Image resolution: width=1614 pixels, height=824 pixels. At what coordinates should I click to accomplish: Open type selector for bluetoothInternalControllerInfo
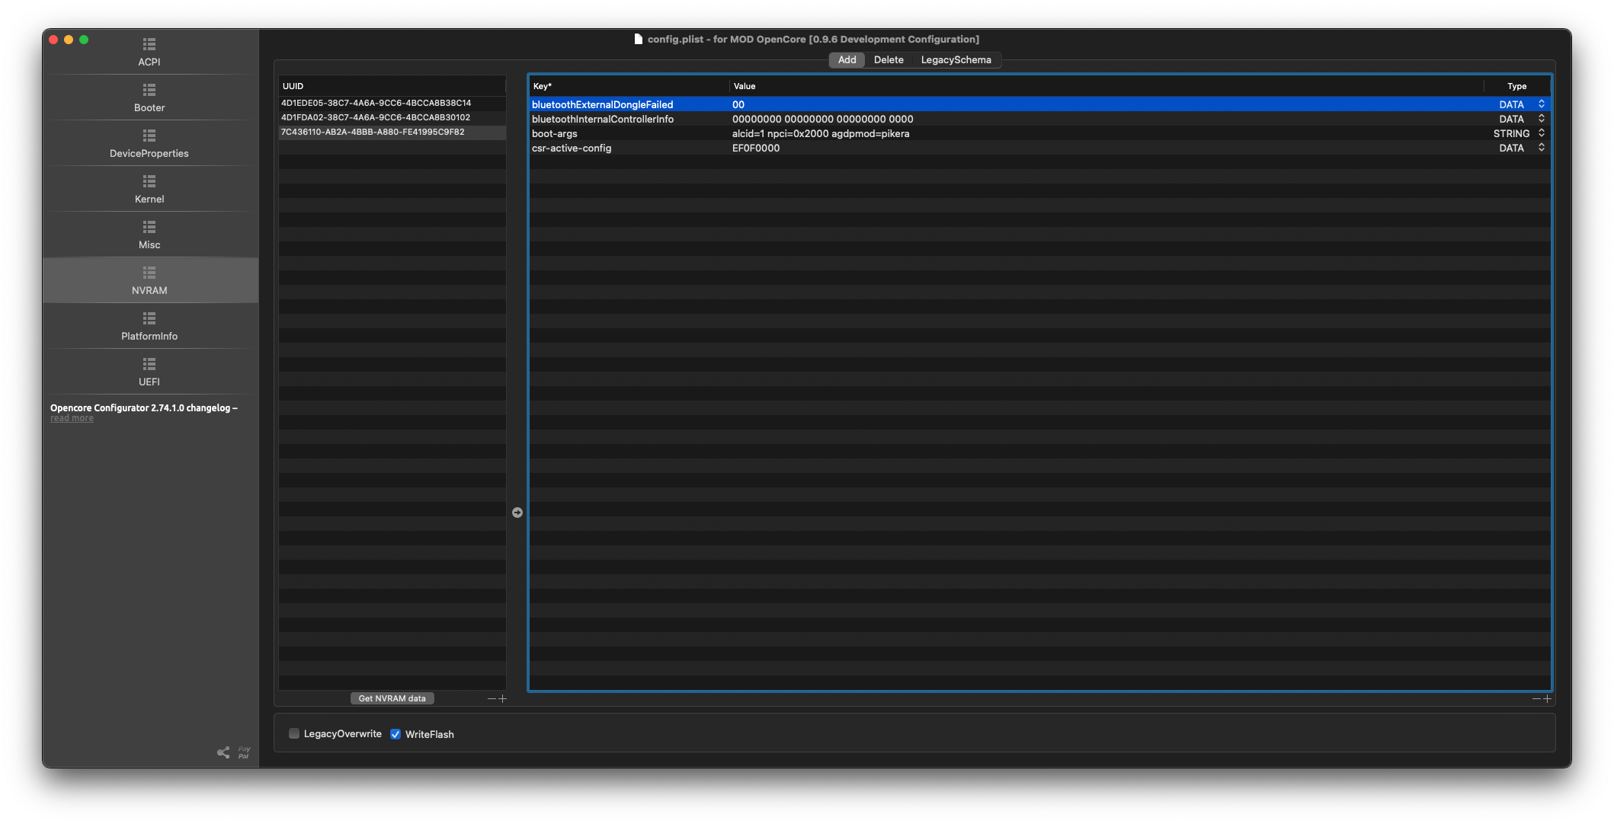coord(1541,119)
